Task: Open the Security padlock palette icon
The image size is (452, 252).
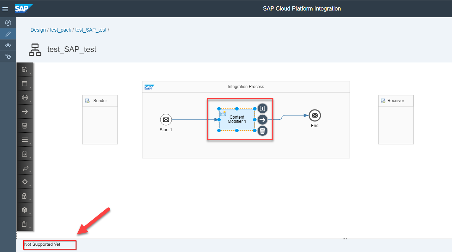Action: pos(25,196)
